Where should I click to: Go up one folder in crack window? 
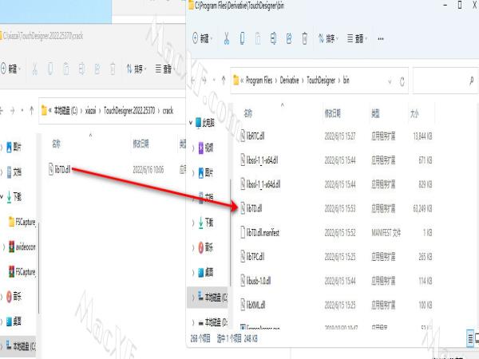click(x=31, y=111)
